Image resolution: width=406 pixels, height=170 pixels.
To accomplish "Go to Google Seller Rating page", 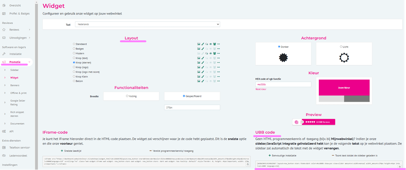I will 17,103.
